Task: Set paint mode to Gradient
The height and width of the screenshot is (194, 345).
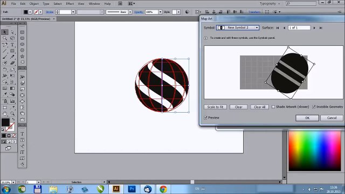Action: point(9,136)
